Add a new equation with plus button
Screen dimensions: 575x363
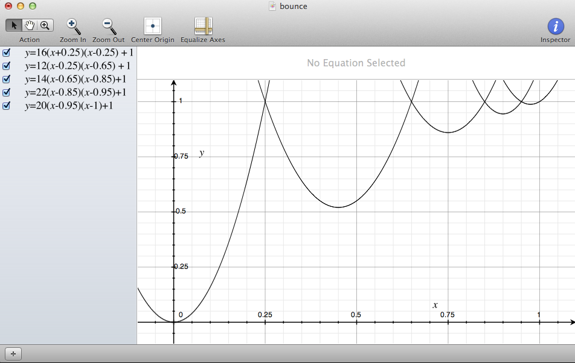tap(13, 354)
